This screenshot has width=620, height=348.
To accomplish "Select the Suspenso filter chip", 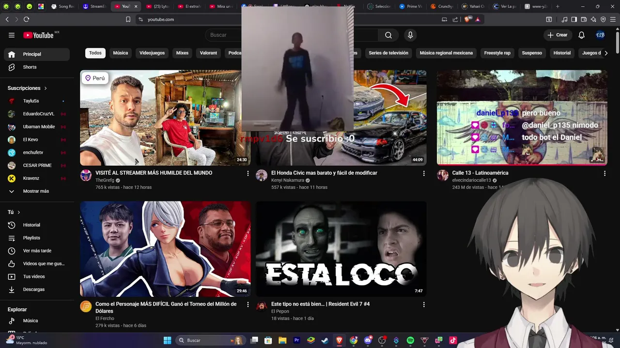I will point(532,53).
